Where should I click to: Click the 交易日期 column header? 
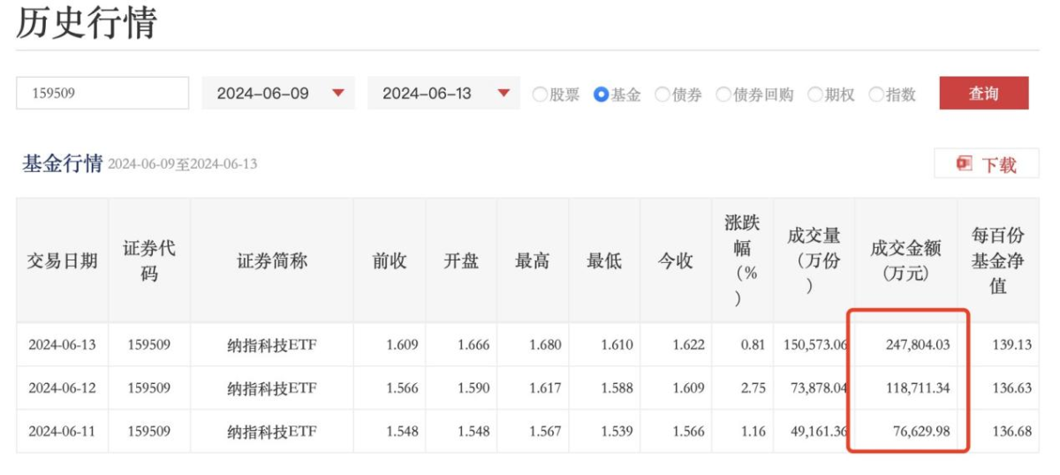(63, 260)
